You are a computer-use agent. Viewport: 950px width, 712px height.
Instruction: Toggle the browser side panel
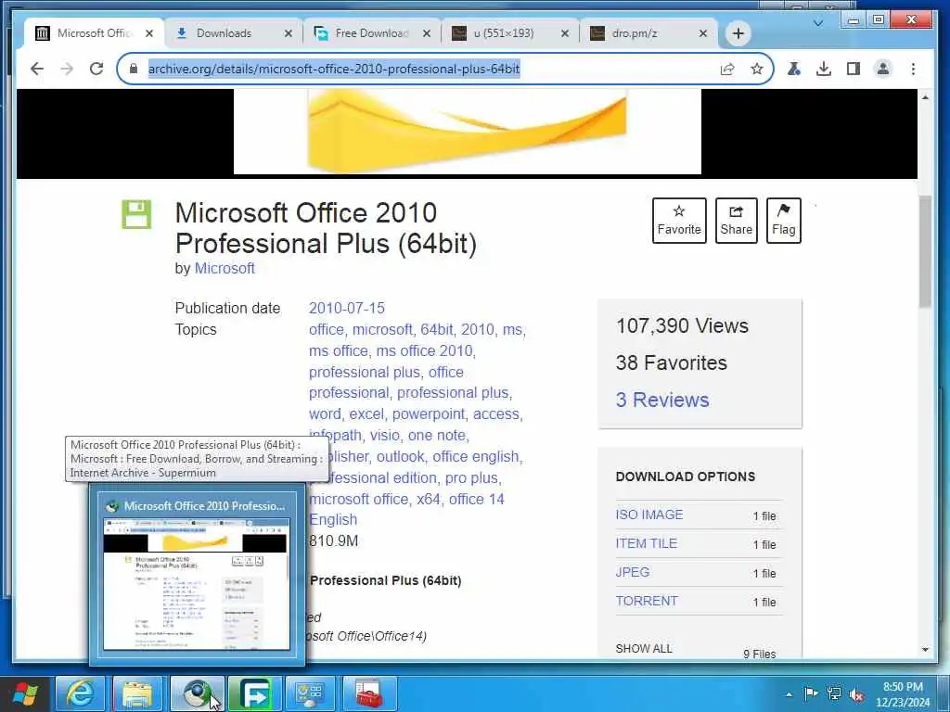pos(854,69)
